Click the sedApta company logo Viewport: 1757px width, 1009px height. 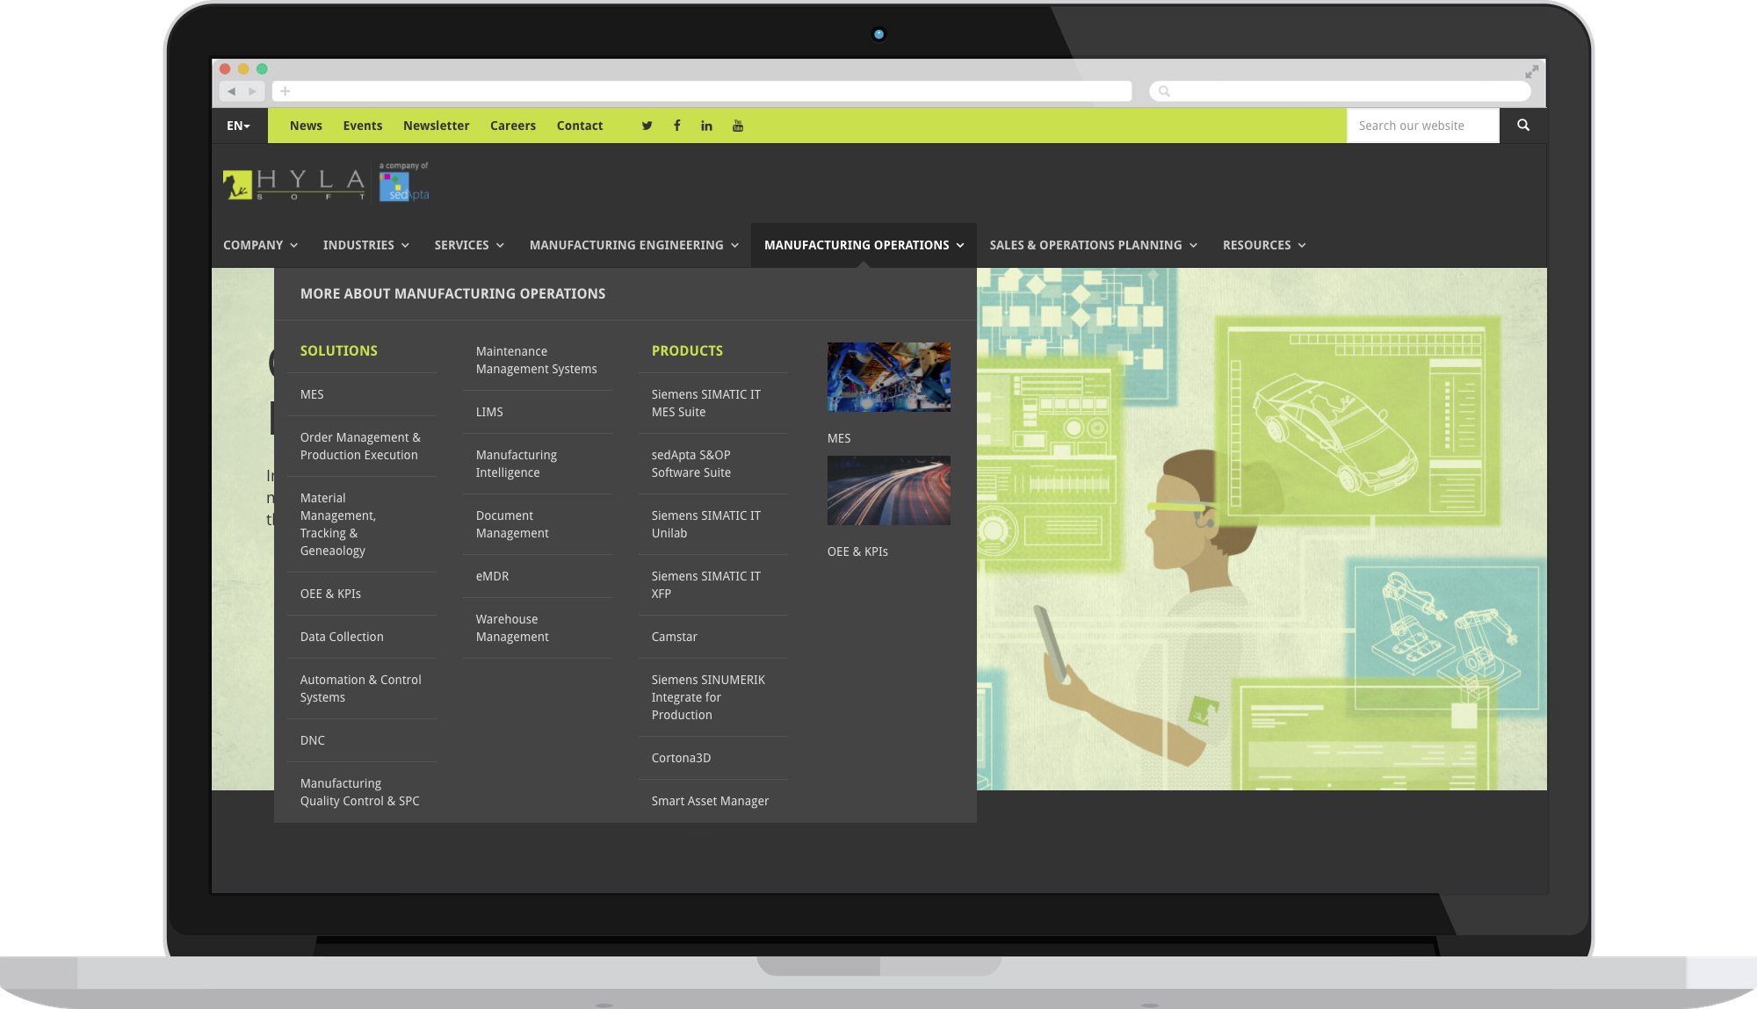coord(404,183)
